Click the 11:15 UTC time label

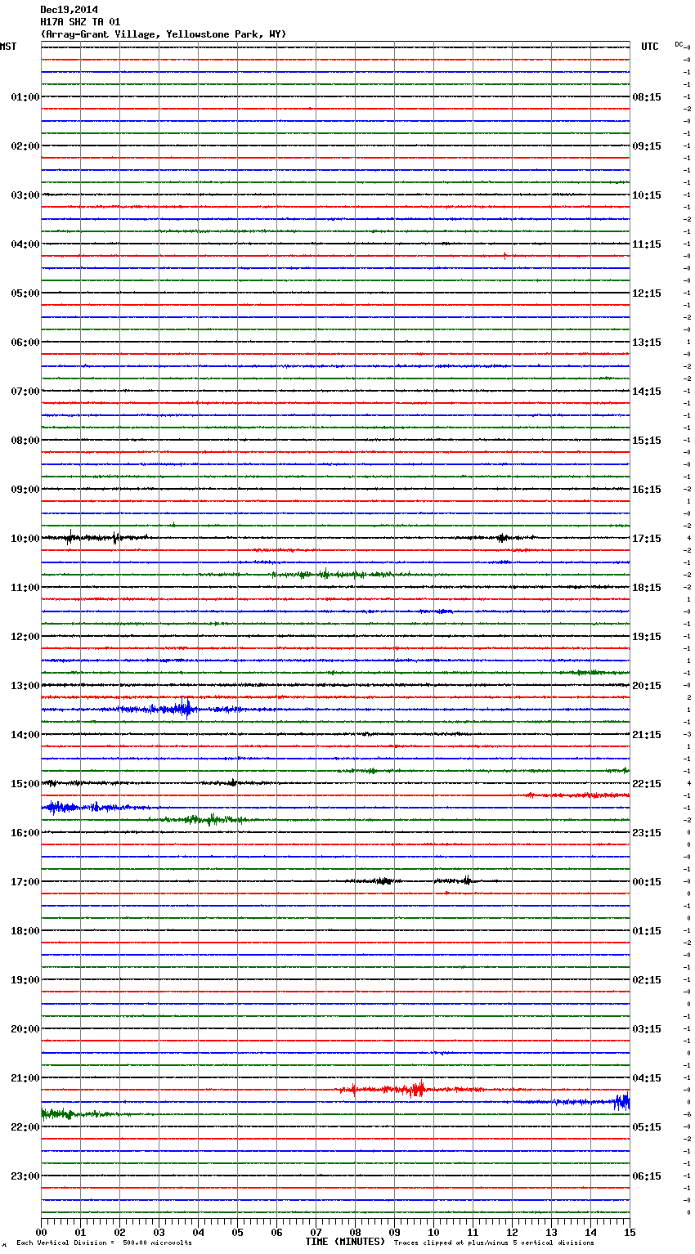[x=647, y=244]
